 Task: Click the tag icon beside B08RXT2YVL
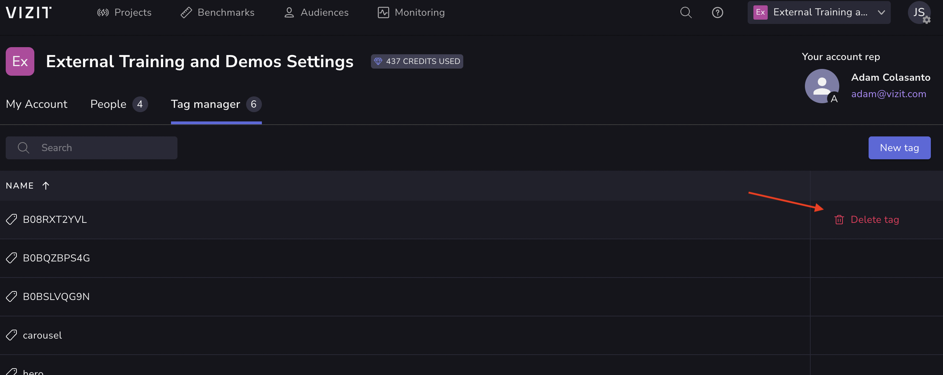point(11,219)
